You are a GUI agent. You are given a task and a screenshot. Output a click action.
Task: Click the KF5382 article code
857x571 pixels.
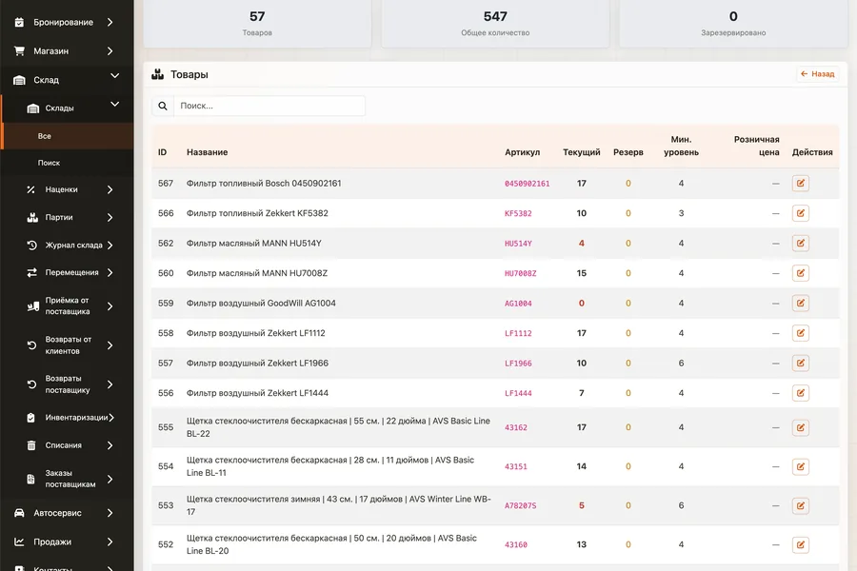pyautogui.click(x=518, y=213)
